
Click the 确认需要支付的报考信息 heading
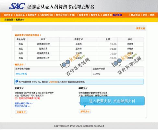(x=28, y=35)
